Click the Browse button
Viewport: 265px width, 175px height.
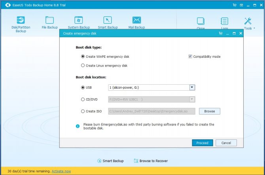tap(210, 111)
